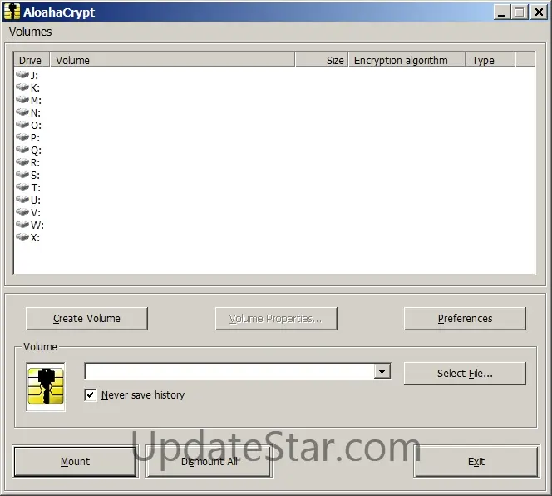The height and width of the screenshot is (496, 552).
Task: Click the drive icon for K:
Action: [x=22, y=87]
